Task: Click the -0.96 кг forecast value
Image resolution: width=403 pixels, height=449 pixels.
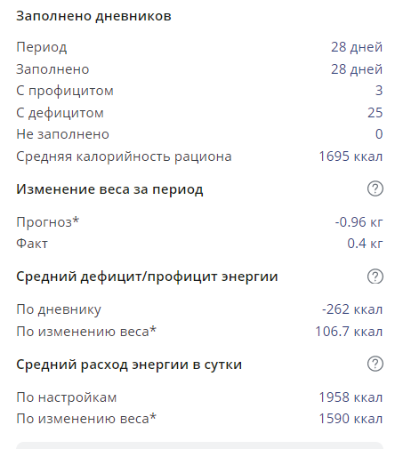Action: (359, 222)
